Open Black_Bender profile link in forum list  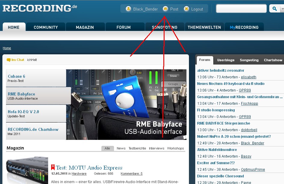[252, 143]
